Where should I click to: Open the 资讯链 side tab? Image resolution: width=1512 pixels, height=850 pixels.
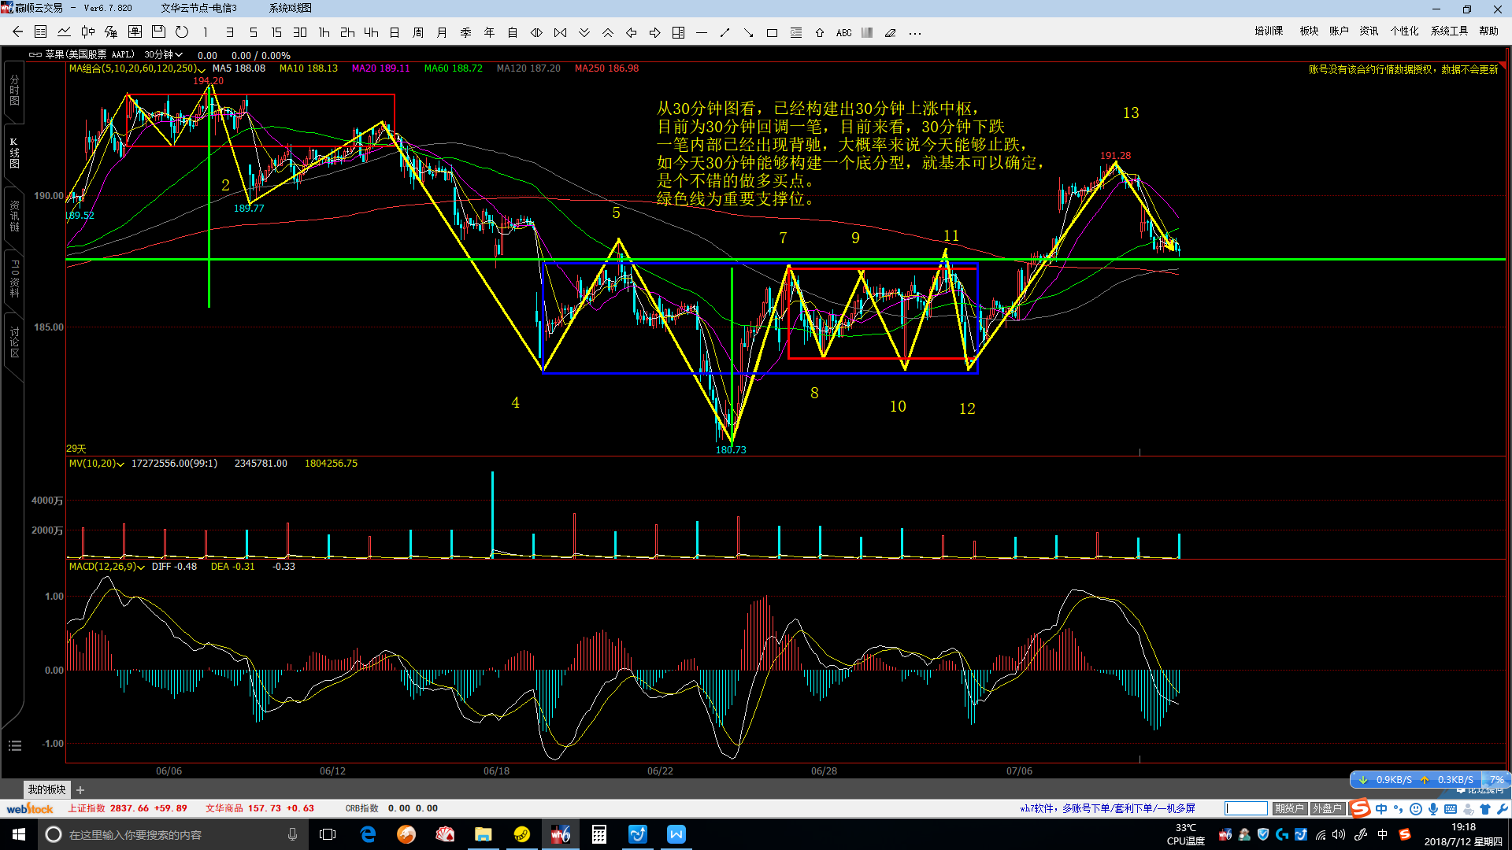tap(14, 216)
